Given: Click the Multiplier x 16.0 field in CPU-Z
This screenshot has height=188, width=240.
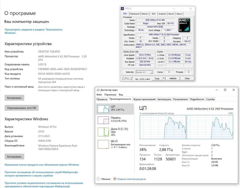Looking at the screenshot, I should click(x=145, y=58).
